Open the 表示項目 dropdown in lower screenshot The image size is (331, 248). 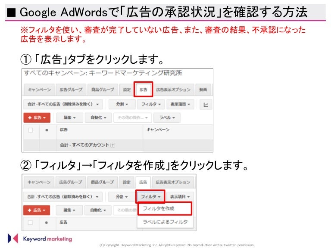tap(180, 197)
